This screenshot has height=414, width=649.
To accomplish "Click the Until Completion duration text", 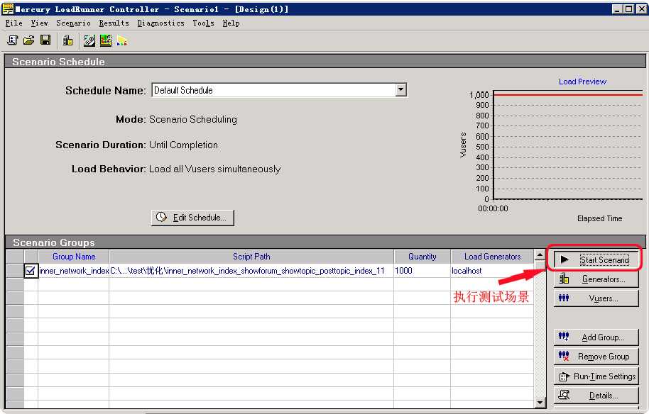I will (183, 145).
